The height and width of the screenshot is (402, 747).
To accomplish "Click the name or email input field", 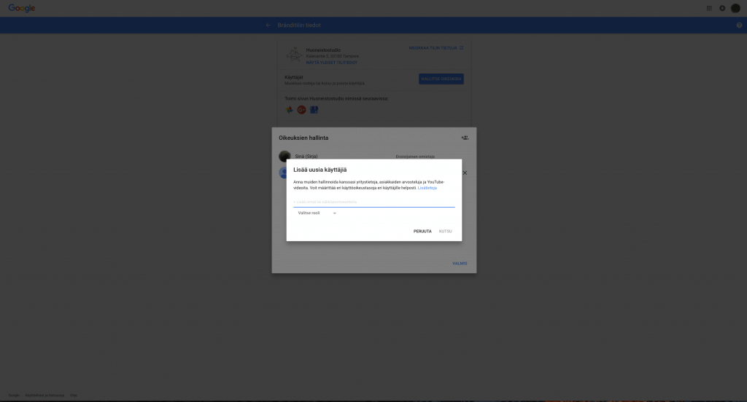I will [x=373, y=202].
